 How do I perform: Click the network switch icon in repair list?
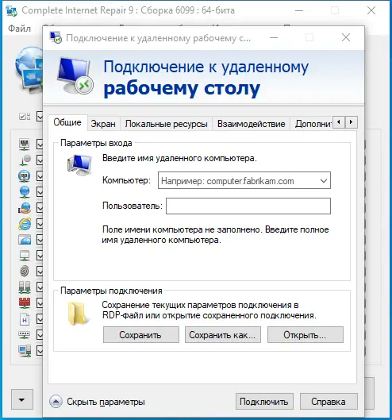coord(25,334)
